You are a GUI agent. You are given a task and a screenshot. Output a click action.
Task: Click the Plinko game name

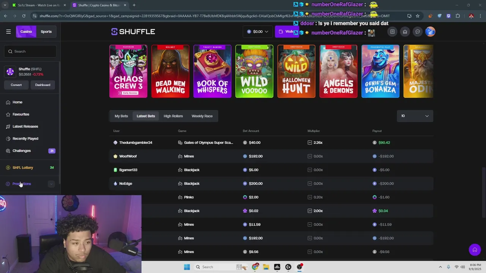pyautogui.click(x=189, y=197)
